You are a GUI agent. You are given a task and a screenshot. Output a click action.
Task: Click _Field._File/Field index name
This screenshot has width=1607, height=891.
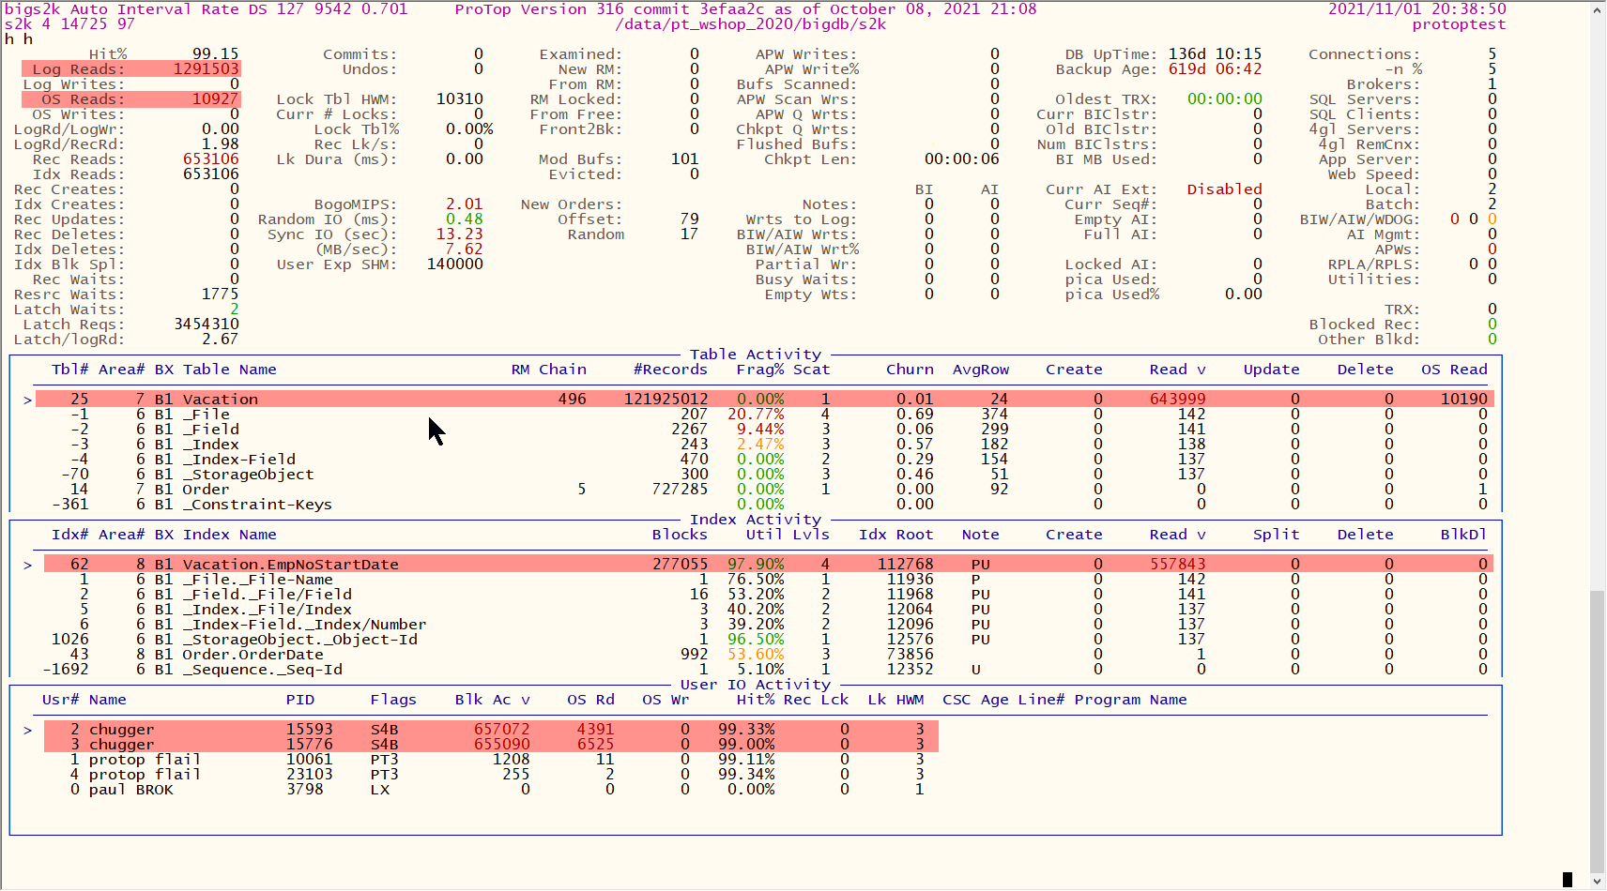[268, 595]
